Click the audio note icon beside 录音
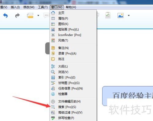 pyautogui.click(x=53, y=53)
